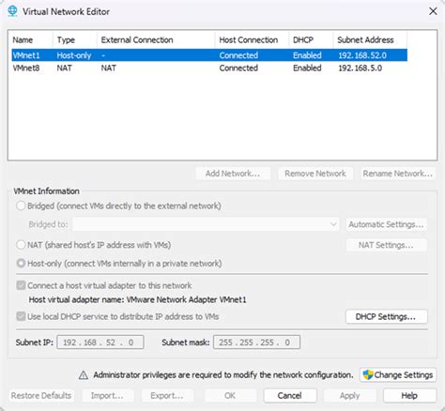Click the warning triangle icon
445x411 pixels.
84,374
